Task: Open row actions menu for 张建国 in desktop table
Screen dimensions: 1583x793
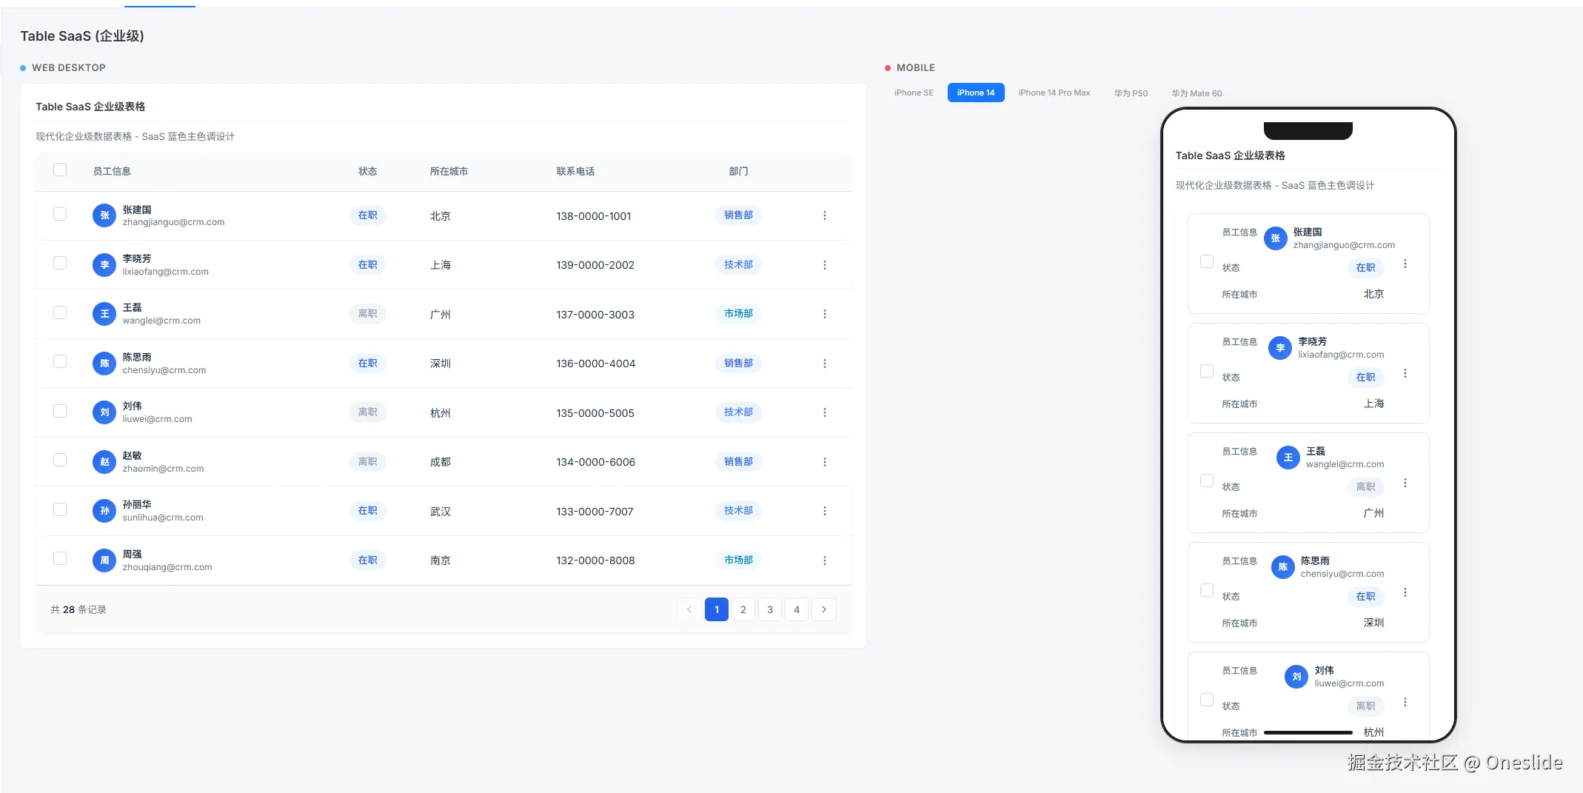Action: click(x=824, y=215)
